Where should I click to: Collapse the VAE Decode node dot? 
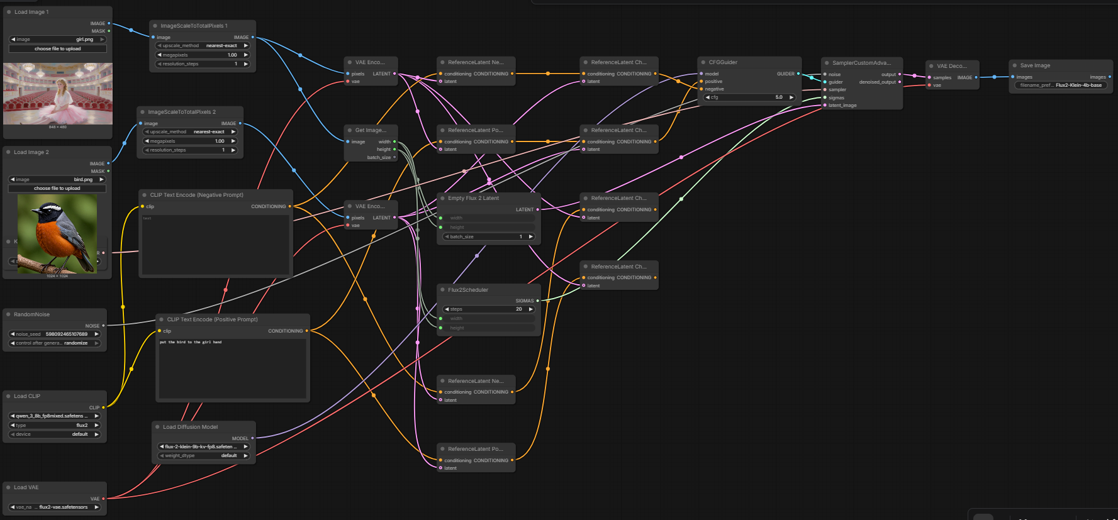click(x=931, y=66)
